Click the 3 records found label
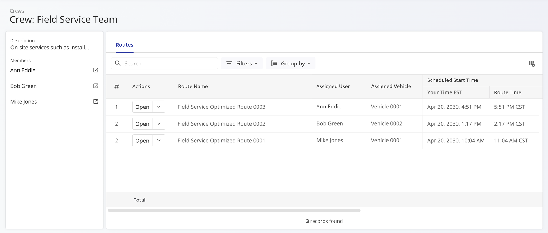The height and width of the screenshot is (233, 548). (x=324, y=221)
